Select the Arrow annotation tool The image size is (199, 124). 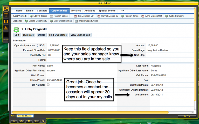pos(6,9)
